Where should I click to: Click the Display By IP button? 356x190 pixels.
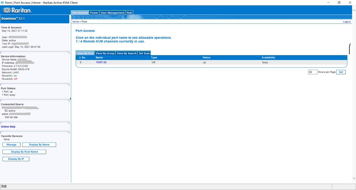coord(16,159)
